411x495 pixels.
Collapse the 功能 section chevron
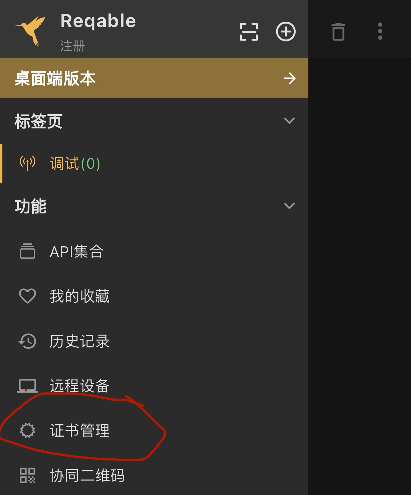coord(289,206)
